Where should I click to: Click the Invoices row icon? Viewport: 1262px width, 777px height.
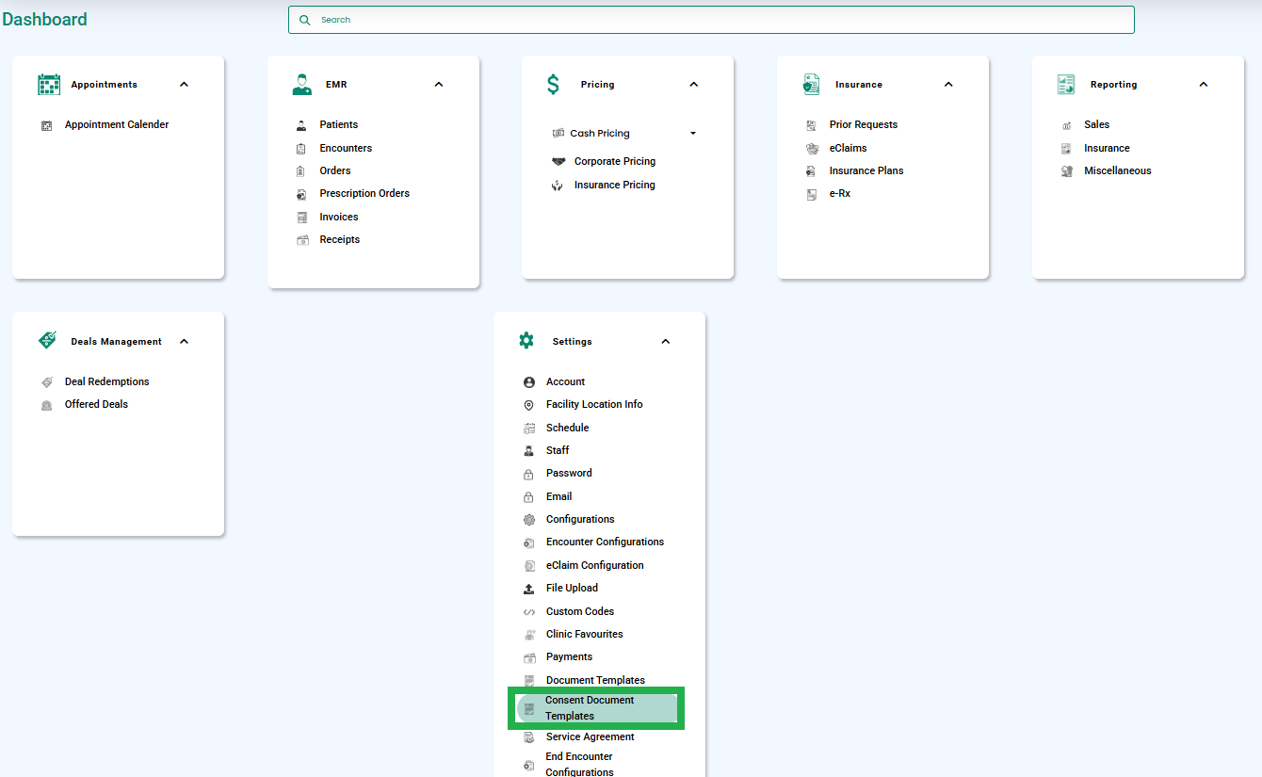302,217
